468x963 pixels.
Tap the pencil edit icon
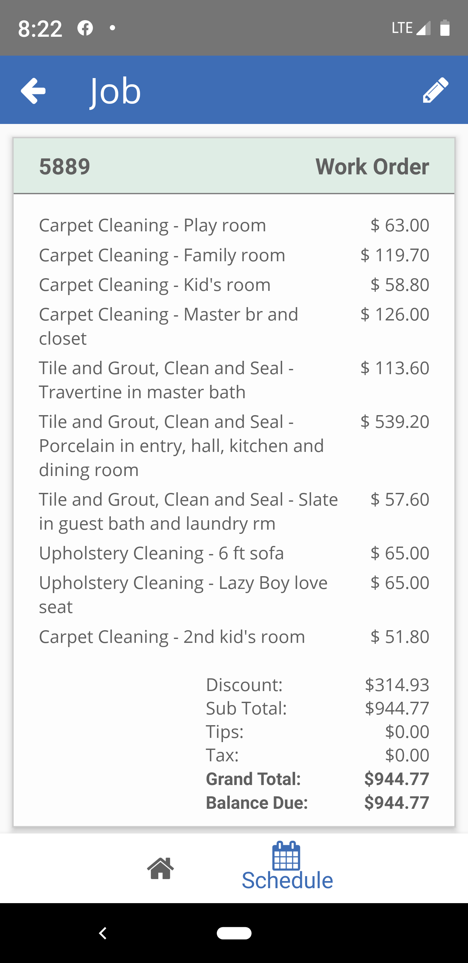435,90
